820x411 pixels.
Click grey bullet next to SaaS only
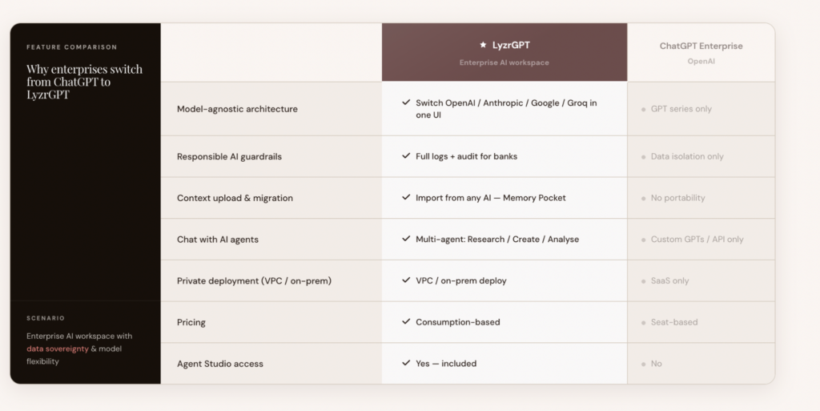tap(643, 281)
